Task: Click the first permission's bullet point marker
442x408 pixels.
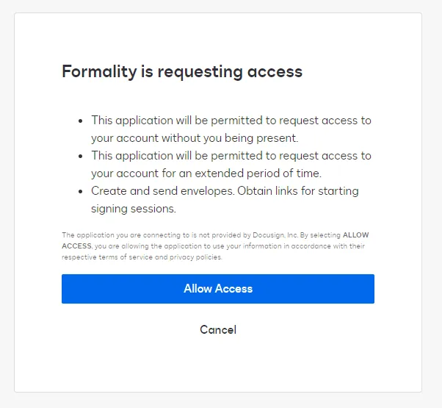Action: click(81, 120)
